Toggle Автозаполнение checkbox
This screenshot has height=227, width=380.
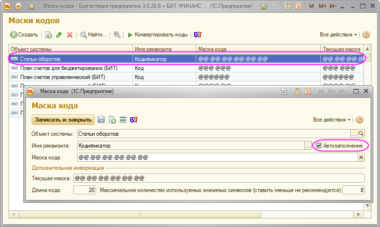(318, 146)
